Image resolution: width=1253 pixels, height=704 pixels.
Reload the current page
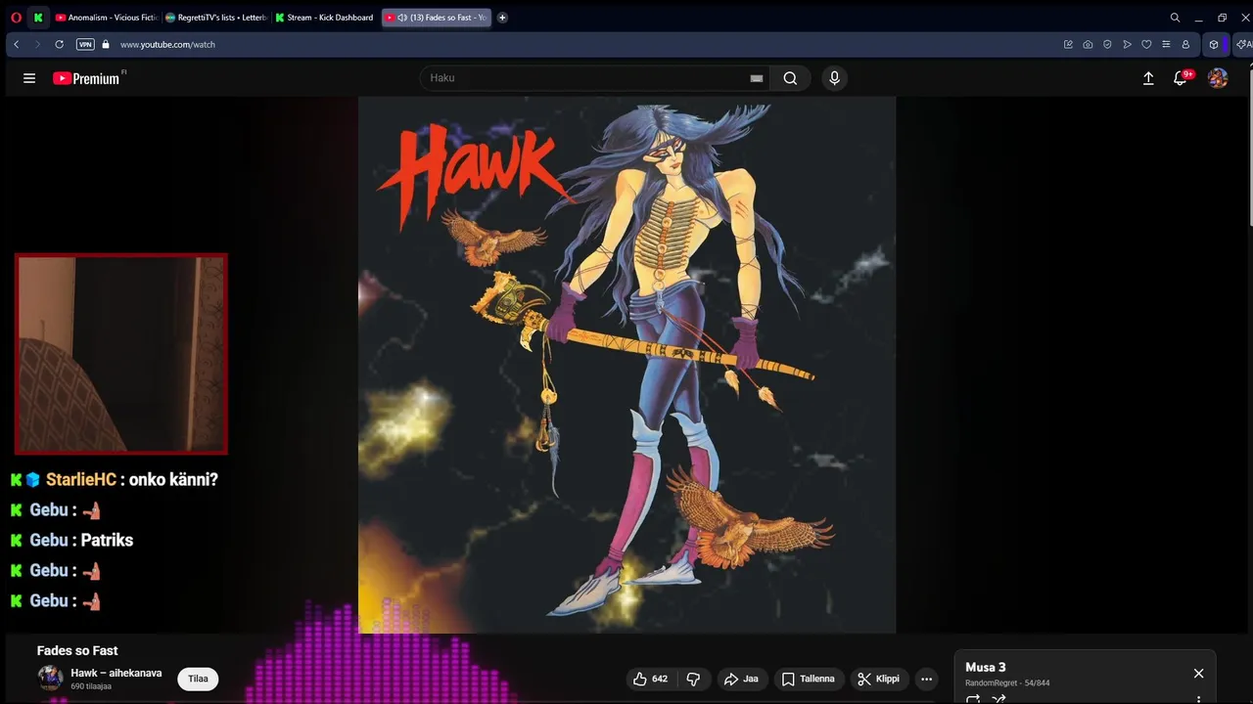59,44
